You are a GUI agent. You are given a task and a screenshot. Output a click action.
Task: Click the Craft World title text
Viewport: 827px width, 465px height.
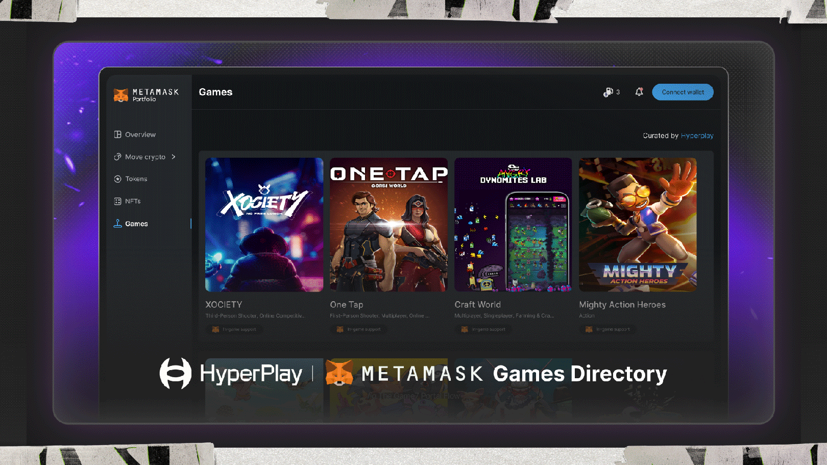[477, 305]
